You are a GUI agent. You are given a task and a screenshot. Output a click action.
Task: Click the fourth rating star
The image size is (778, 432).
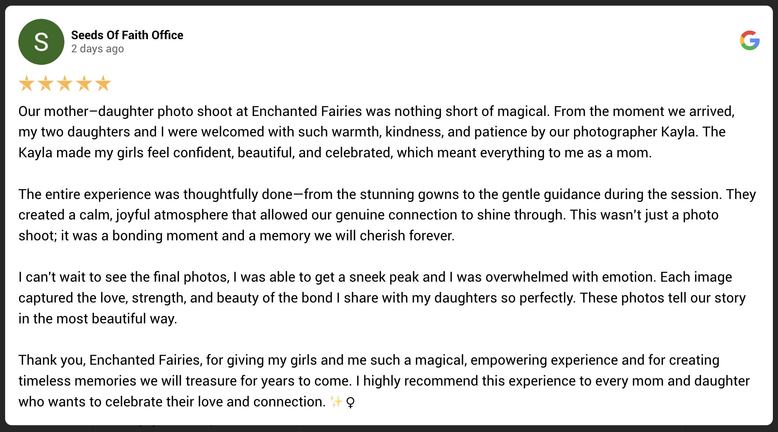click(x=84, y=83)
